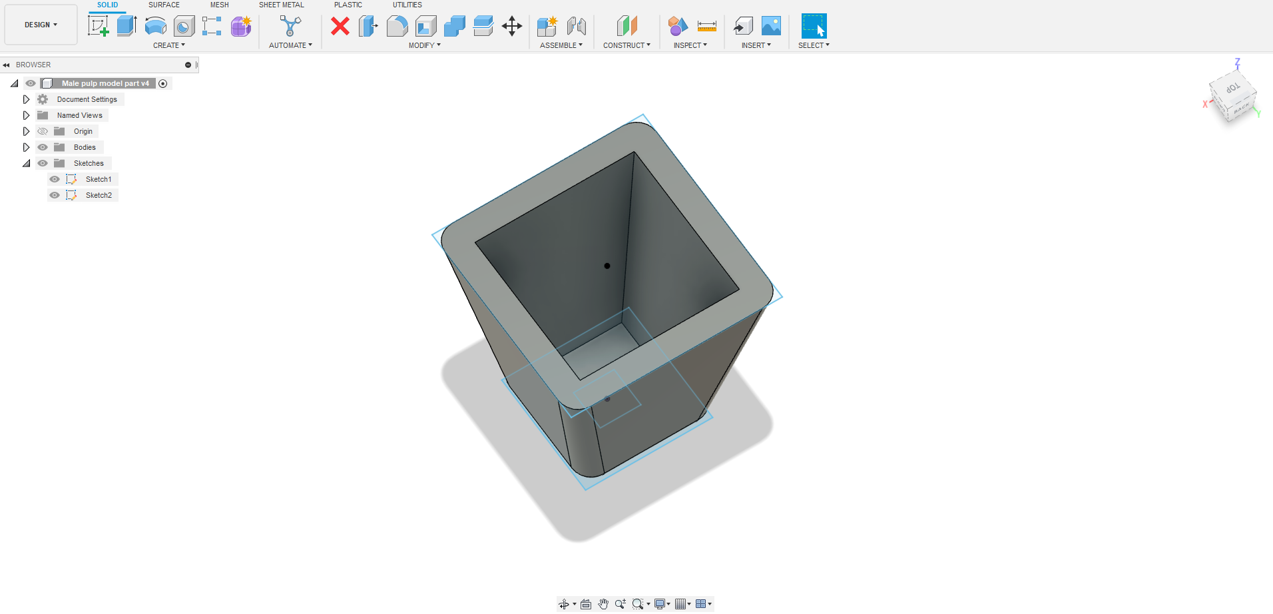Select Sketch1 in the browser tree

[x=99, y=179]
